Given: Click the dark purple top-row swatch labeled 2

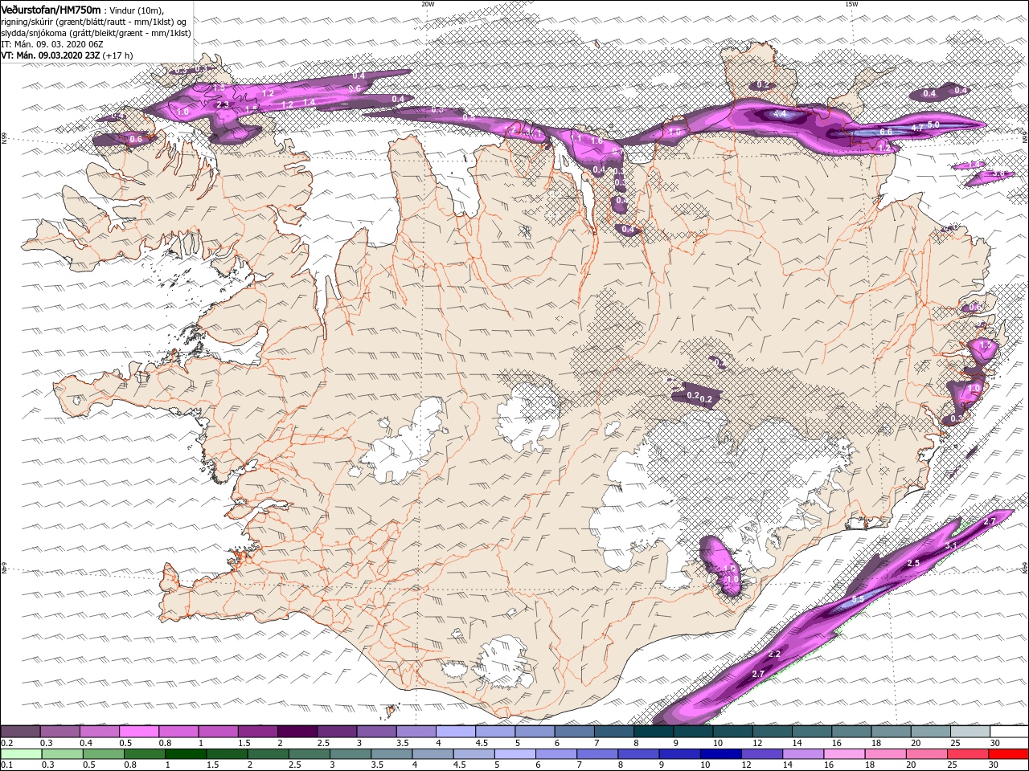Looking at the screenshot, I should coord(297,732).
